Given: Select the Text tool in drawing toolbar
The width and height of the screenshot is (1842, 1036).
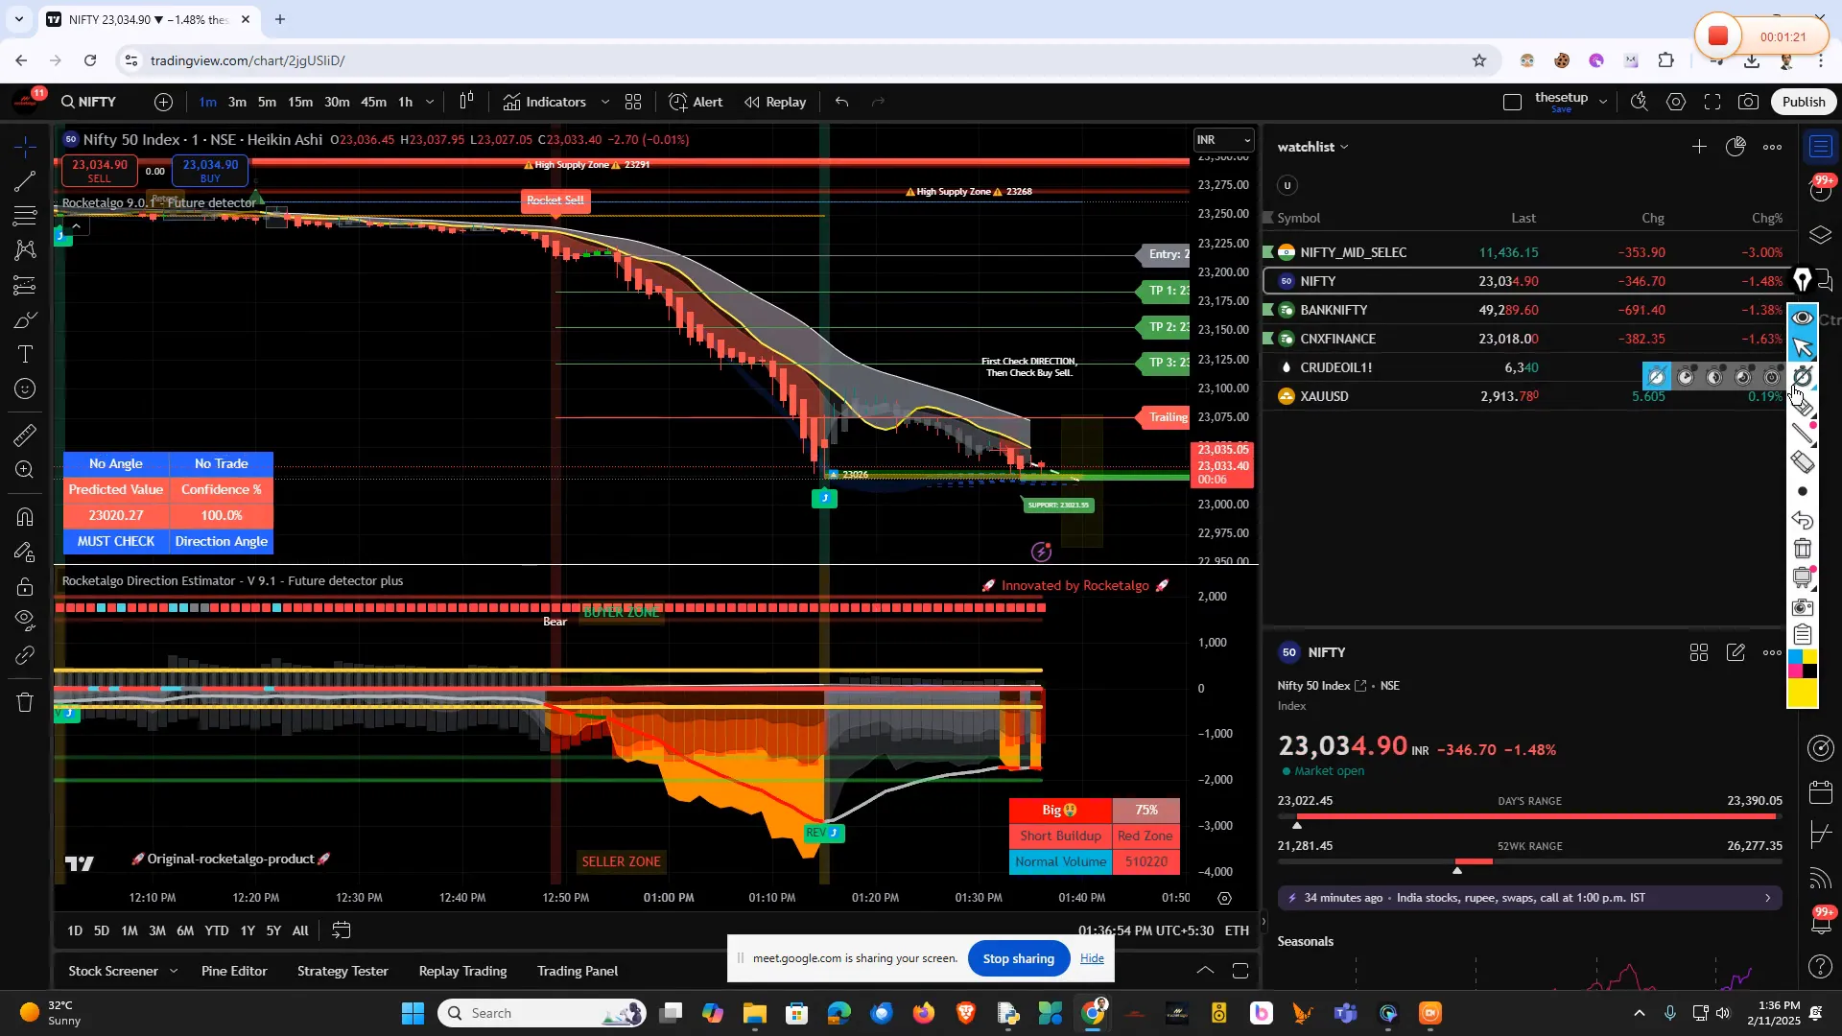Looking at the screenshot, I should 24,354.
